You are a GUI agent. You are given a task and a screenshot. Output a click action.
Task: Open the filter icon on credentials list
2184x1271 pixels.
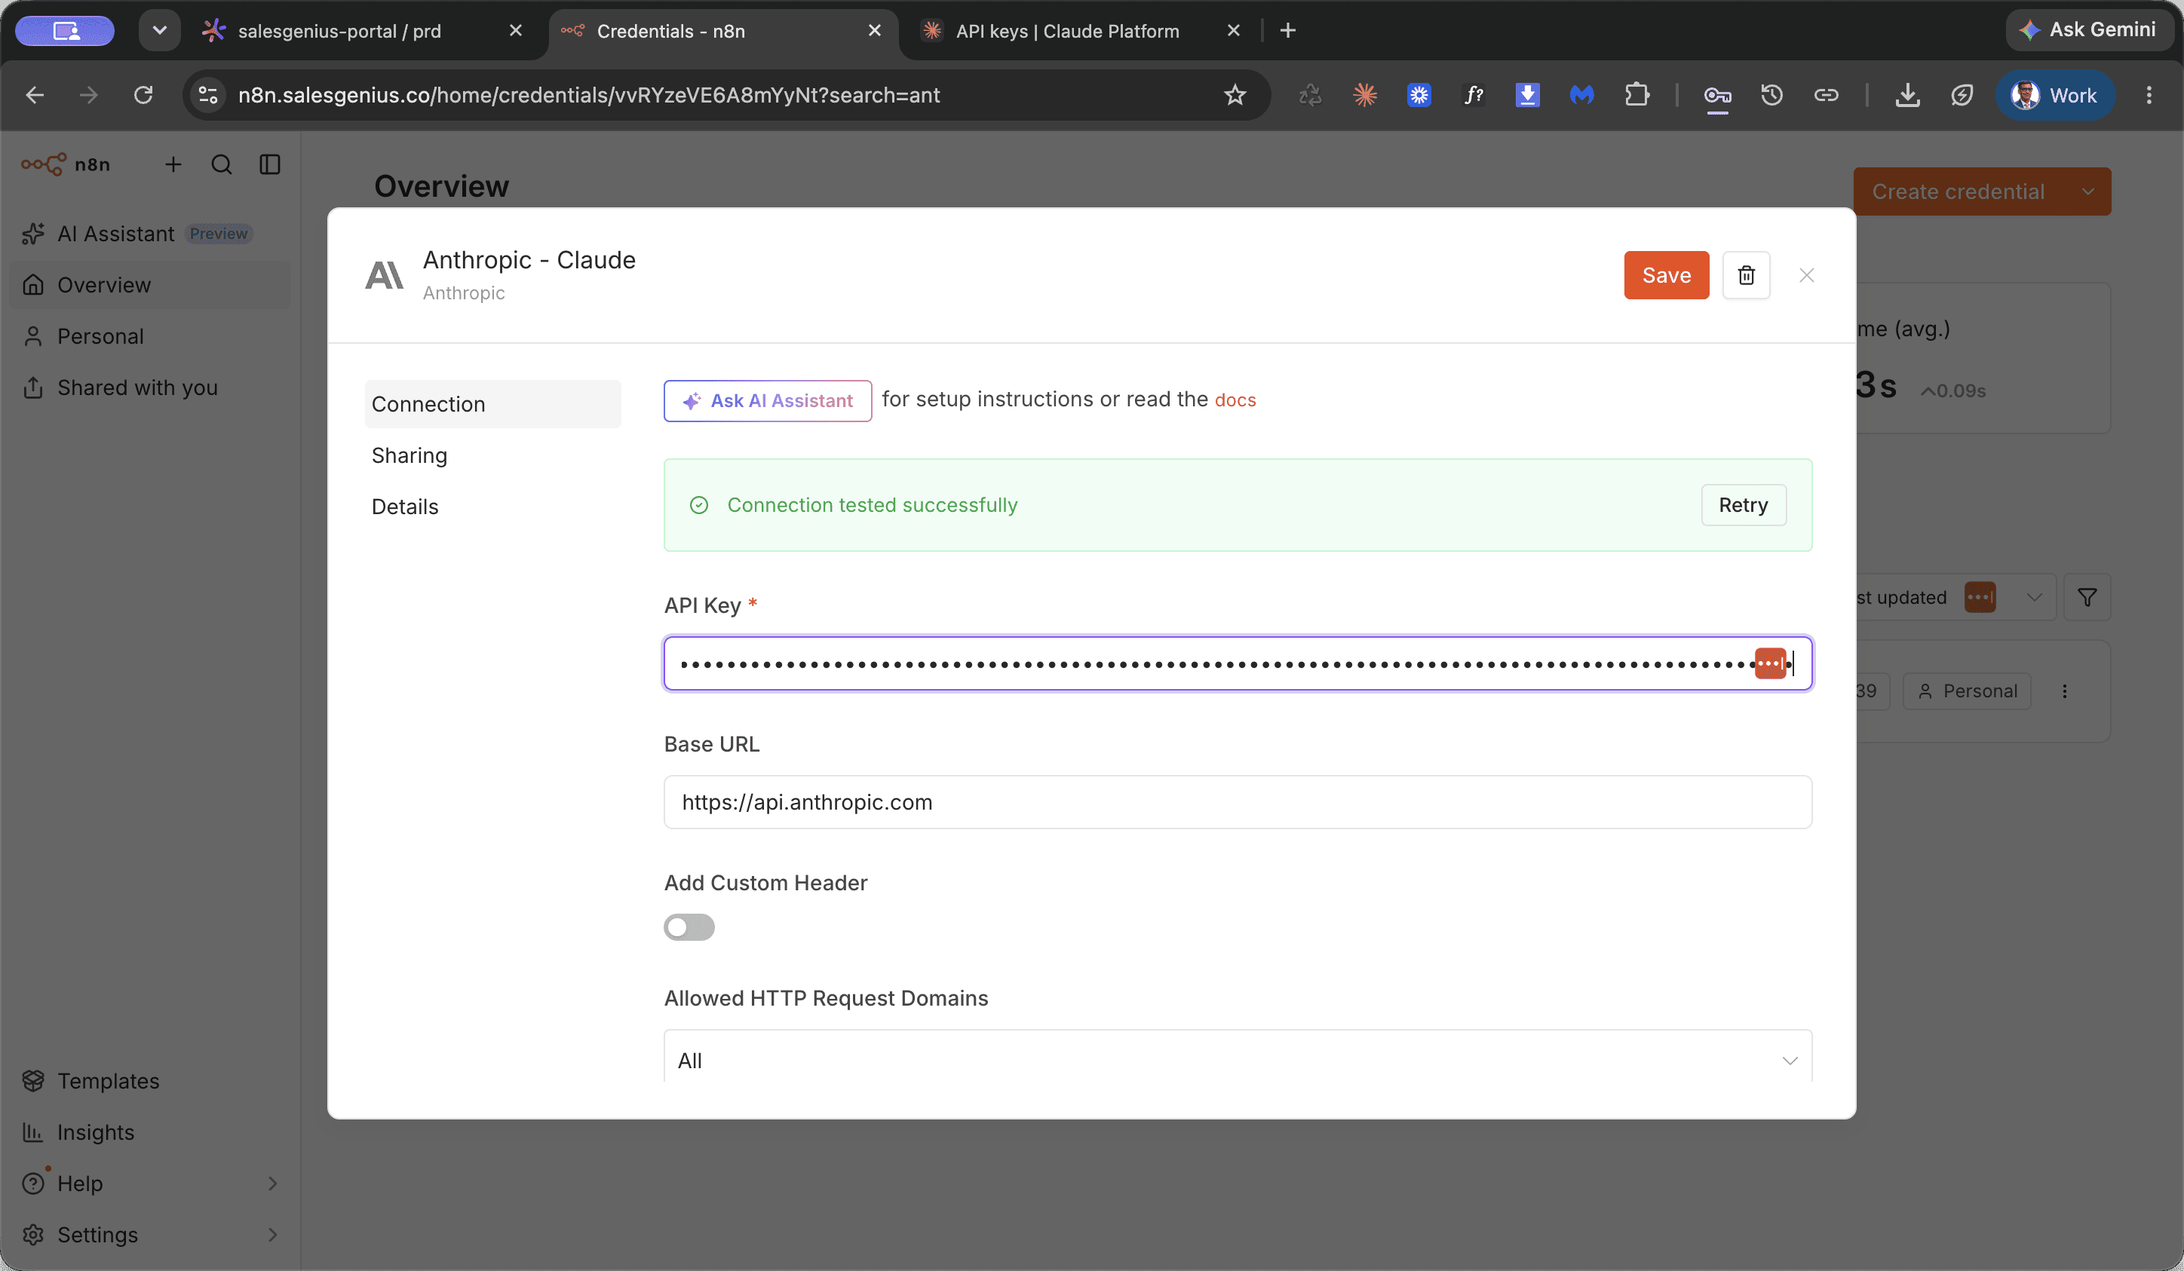tap(2087, 597)
